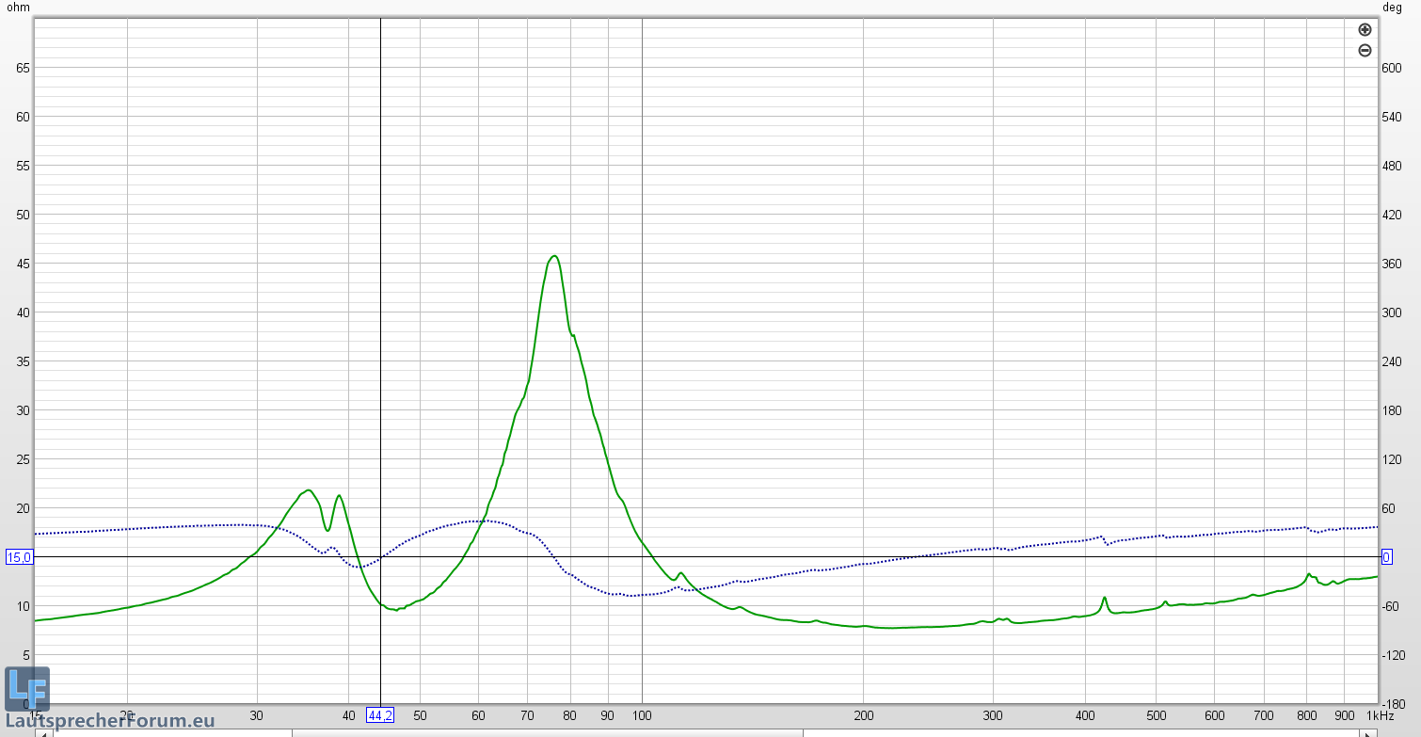Click the 100 Hz tick label

point(642,715)
